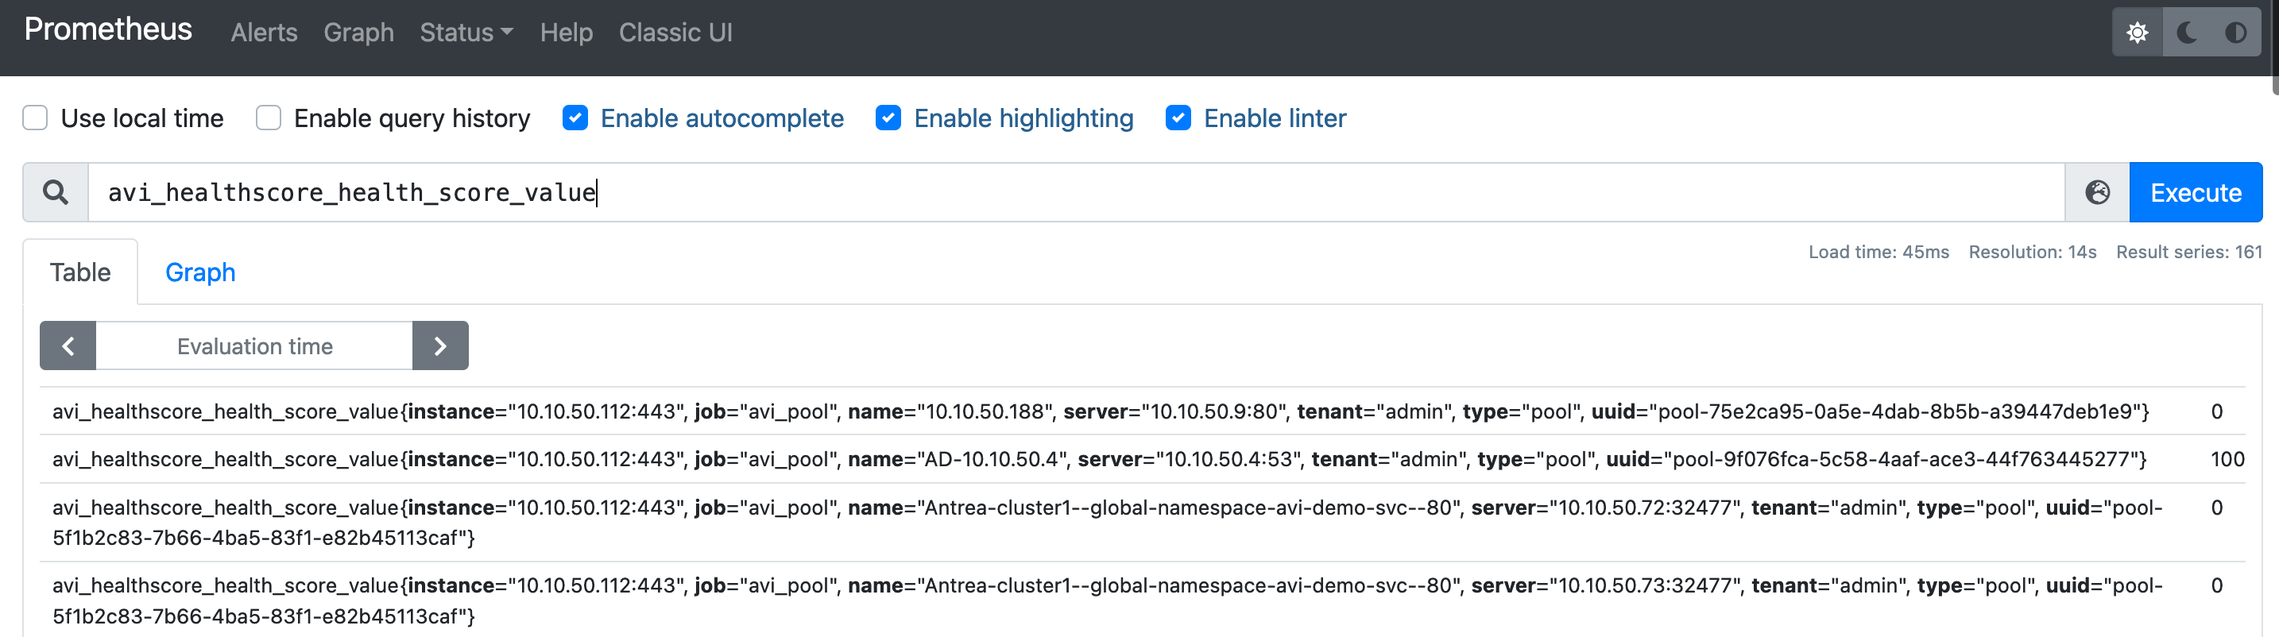
Task: Click the value 100 in the results
Action: 2227,459
